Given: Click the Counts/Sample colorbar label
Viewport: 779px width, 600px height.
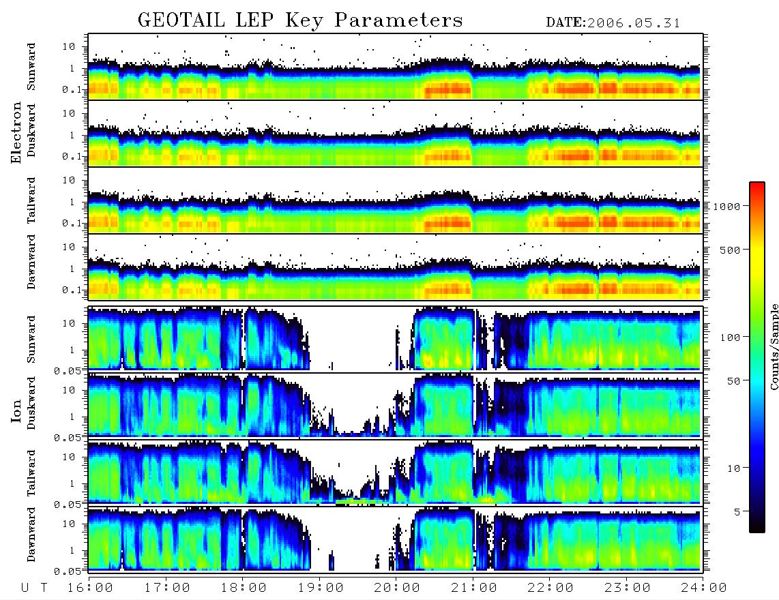Looking at the screenshot, I should [774, 347].
